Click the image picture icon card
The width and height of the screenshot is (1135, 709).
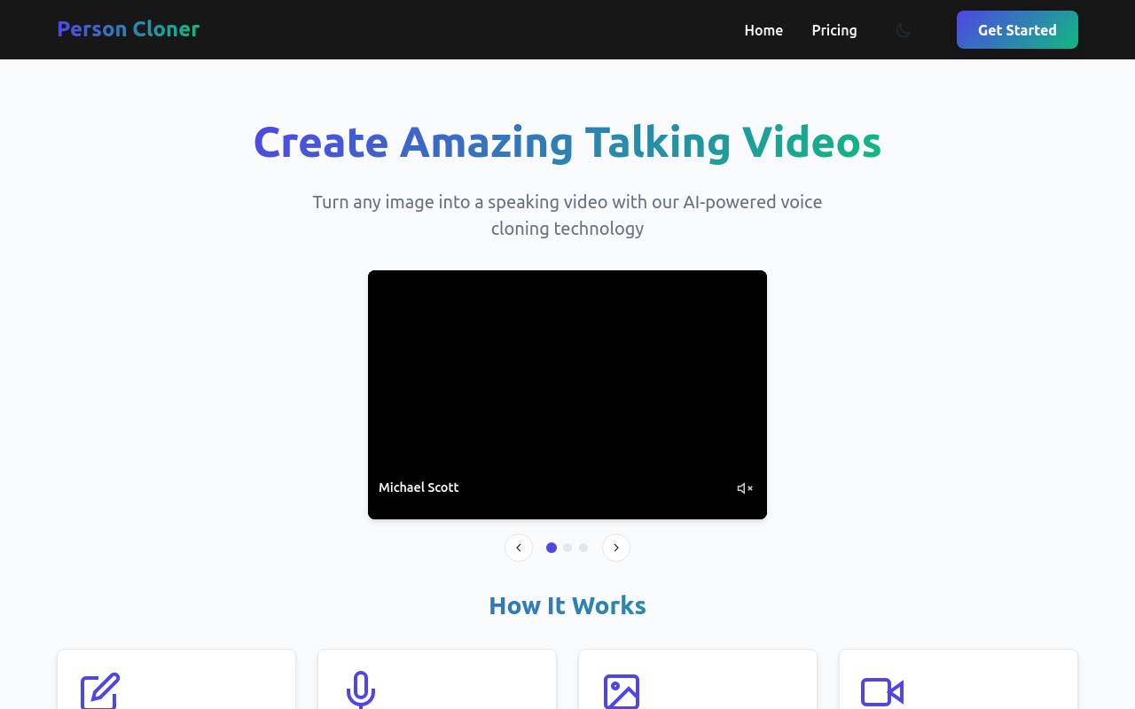coord(698,680)
